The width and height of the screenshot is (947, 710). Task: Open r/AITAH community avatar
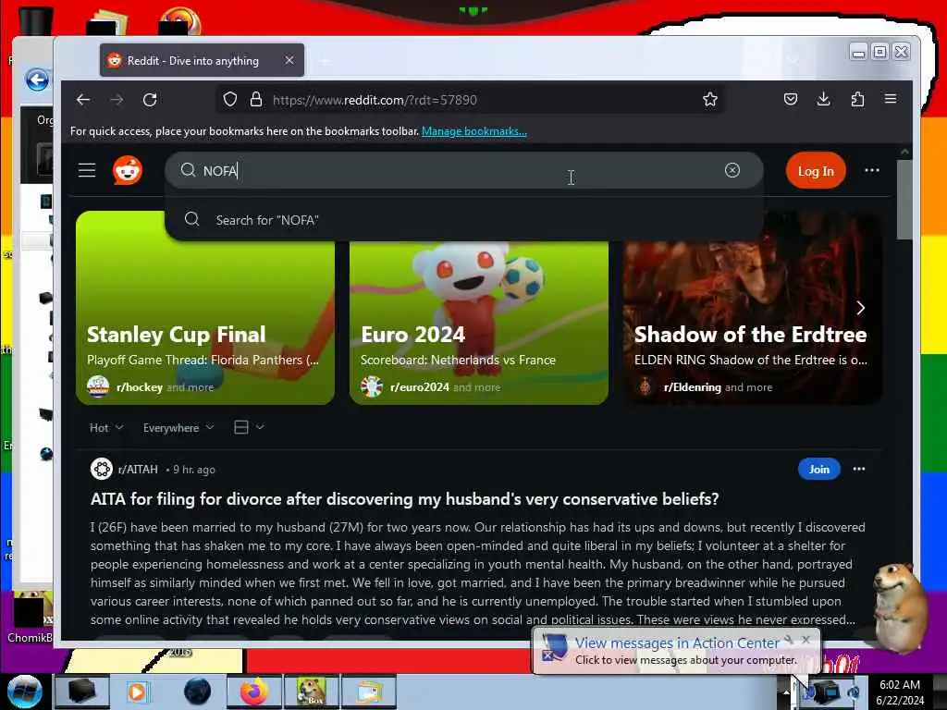(x=102, y=469)
